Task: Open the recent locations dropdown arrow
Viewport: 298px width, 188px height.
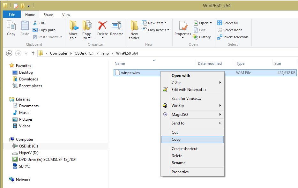Action: [x=26, y=53]
